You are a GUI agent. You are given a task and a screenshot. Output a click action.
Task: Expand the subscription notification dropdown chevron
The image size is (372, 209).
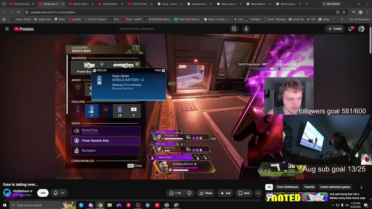pyautogui.click(x=62, y=193)
